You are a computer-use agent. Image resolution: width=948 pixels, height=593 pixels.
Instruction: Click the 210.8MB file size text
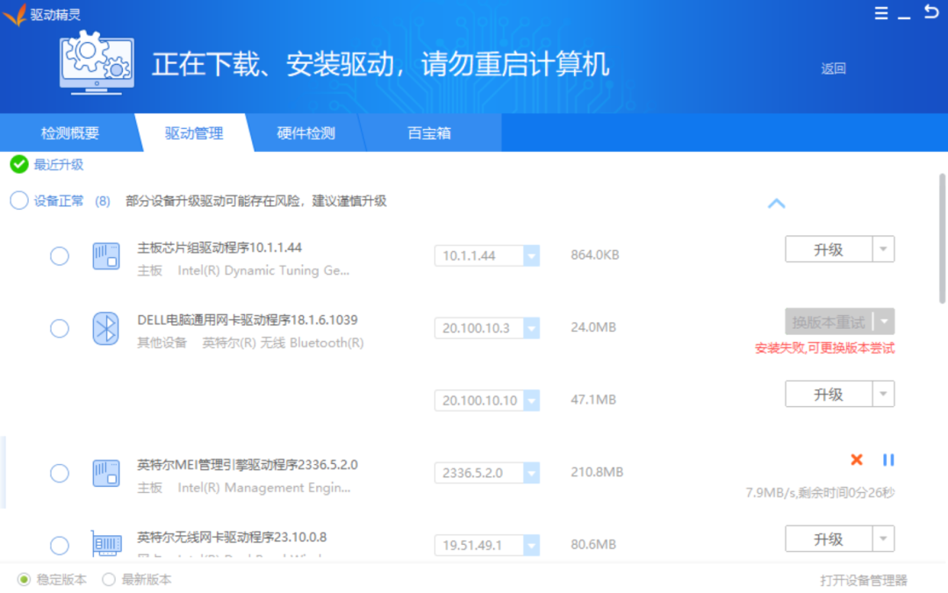point(597,472)
